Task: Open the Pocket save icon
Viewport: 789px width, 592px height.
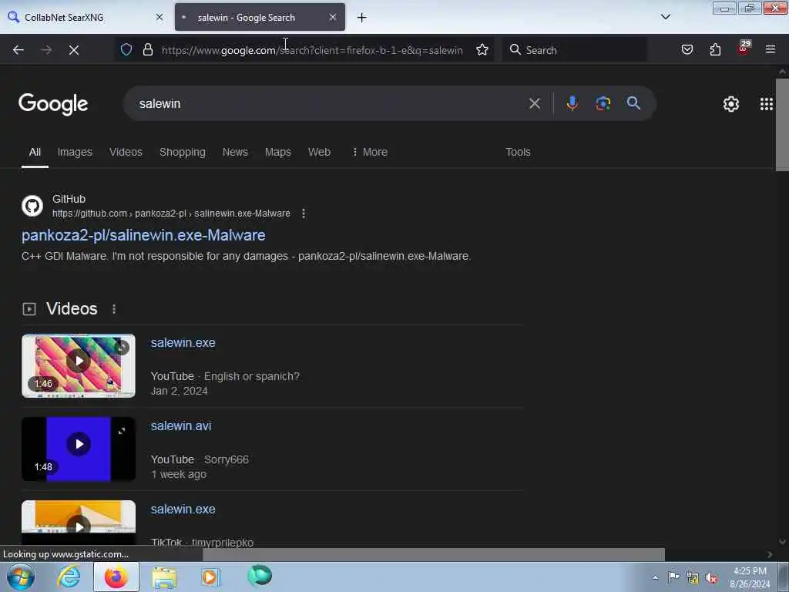Action: pyautogui.click(x=687, y=49)
